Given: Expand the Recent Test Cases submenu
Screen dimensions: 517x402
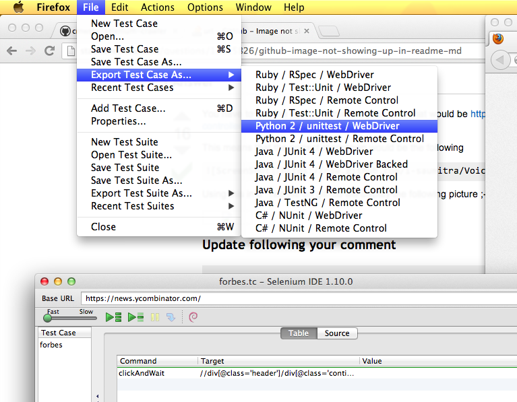Looking at the screenshot, I should coord(159,88).
